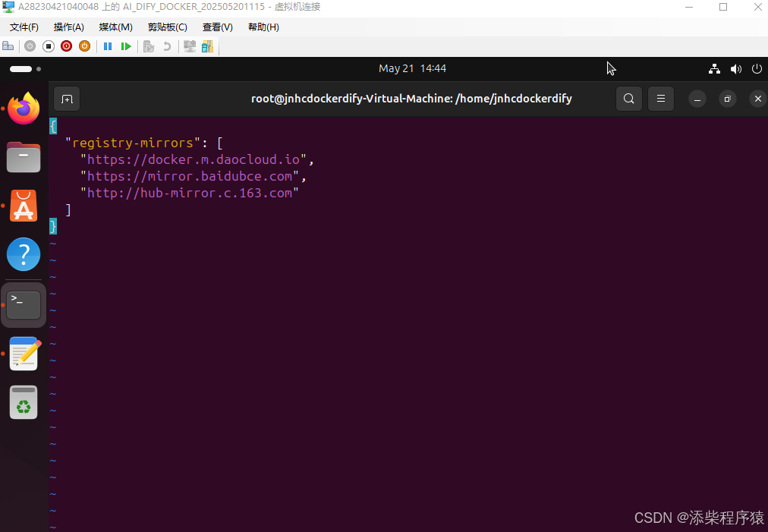Minimize the Ubuntu terminal window
The height and width of the screenshot is (532, 768).
(x=697, y=99)
